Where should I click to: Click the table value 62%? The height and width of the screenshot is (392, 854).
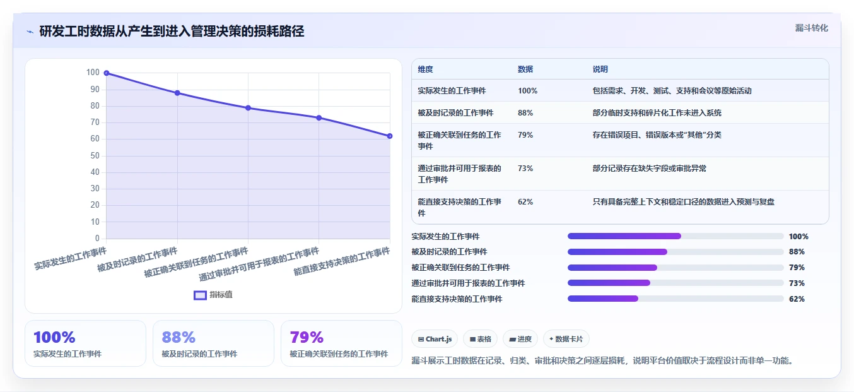click(525, 202)
